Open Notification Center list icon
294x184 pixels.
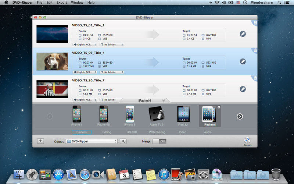click(287, 3)
